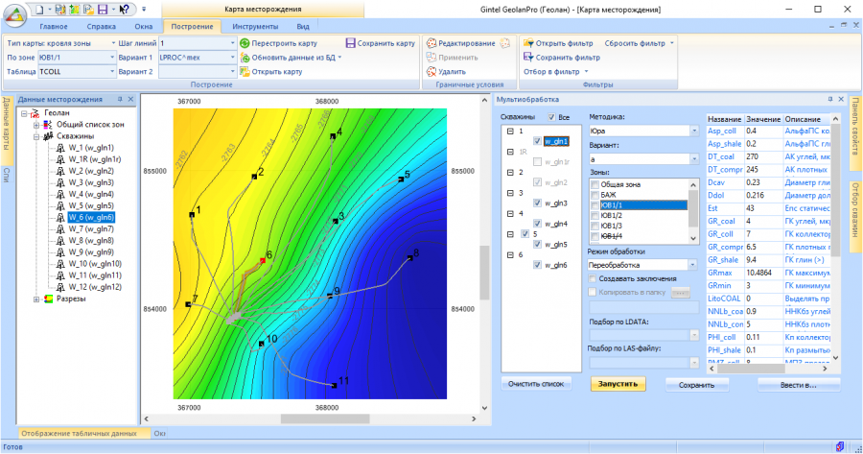Select W_6 (w_gln6) in well tree
863x454 pixels.
coord(91,218)
